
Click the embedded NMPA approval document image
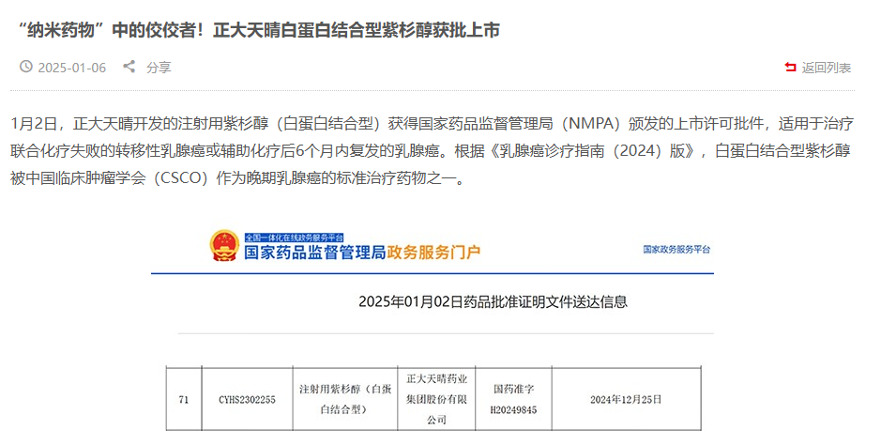coord(433,330)
